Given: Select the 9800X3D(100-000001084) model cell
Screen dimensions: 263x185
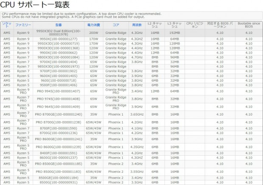Looking at the screenshot, I should [x=59, y=57].
